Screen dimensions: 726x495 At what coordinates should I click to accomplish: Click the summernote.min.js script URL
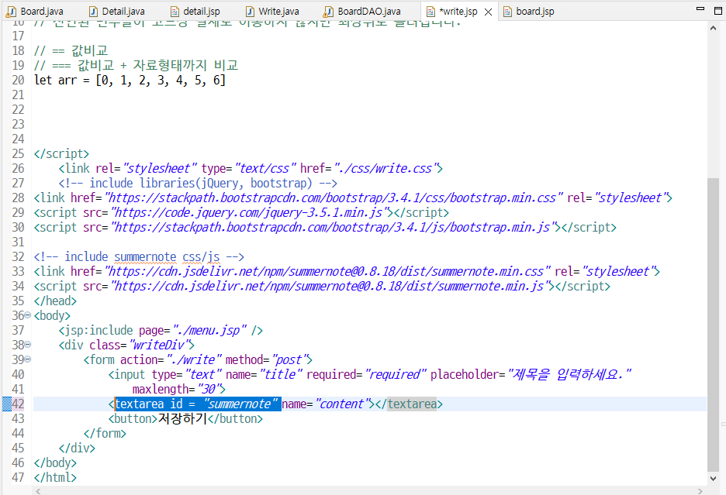tap(330, 286)
